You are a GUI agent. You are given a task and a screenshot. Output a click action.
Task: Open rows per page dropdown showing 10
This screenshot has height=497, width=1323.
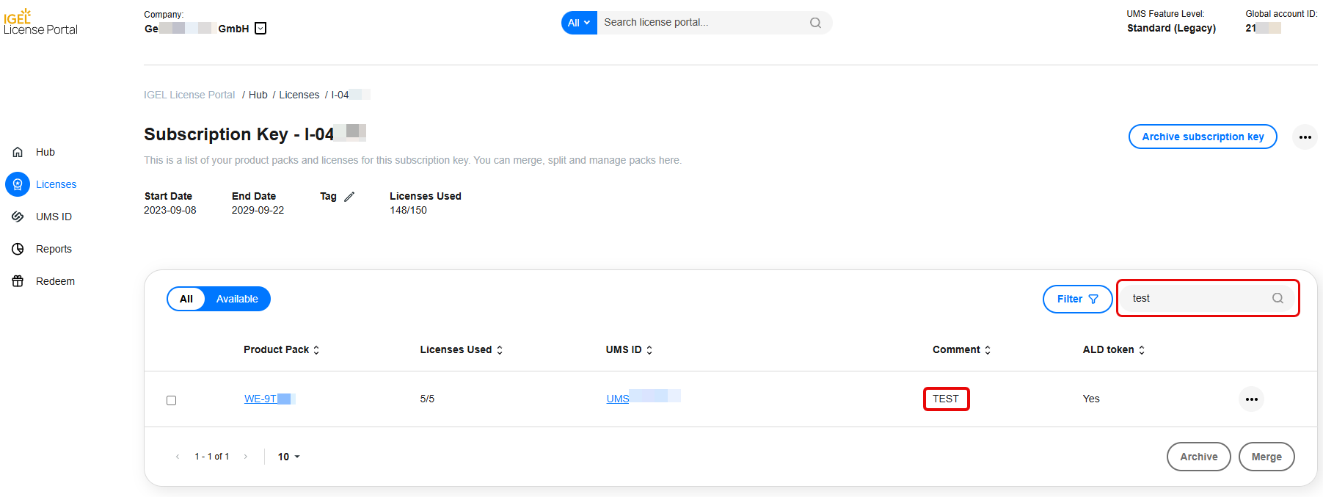[289, 457]
